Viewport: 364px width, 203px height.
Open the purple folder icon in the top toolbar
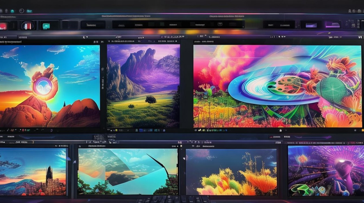[333, 25]
